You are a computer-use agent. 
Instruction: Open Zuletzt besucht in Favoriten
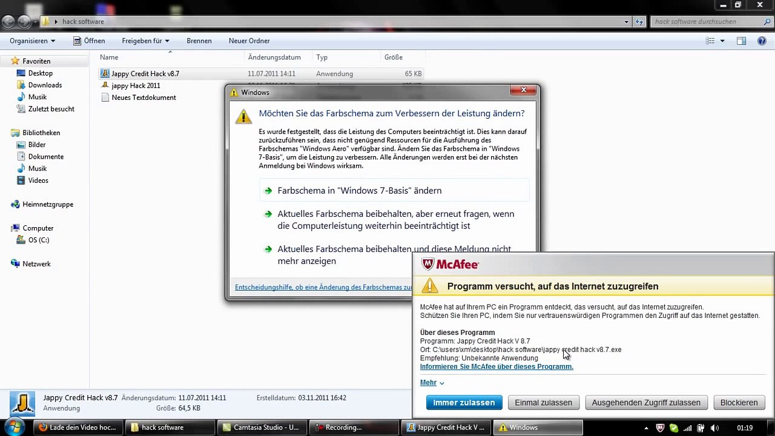(51, 109)
